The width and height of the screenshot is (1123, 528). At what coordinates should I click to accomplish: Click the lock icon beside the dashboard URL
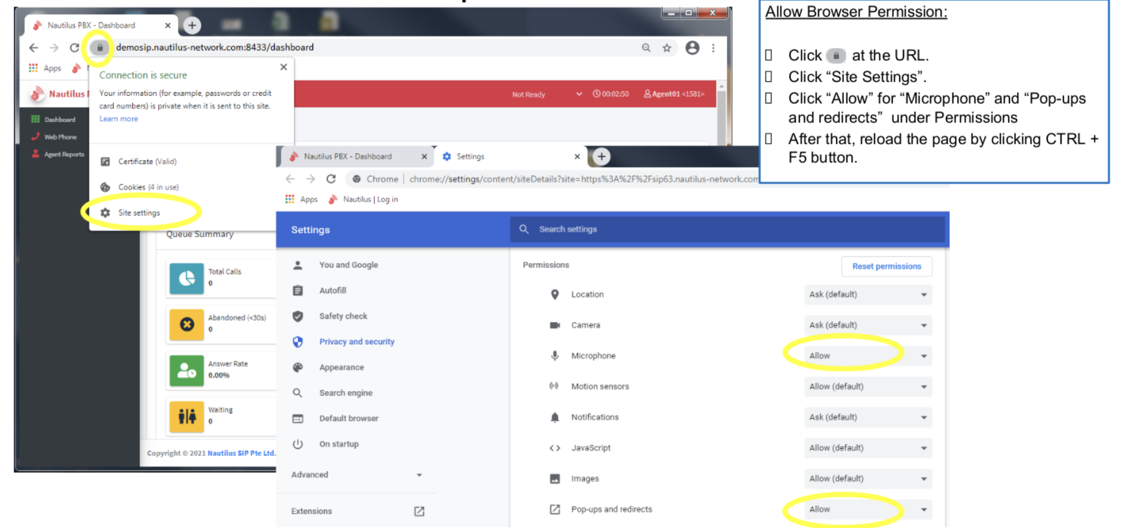pos(100,47)
